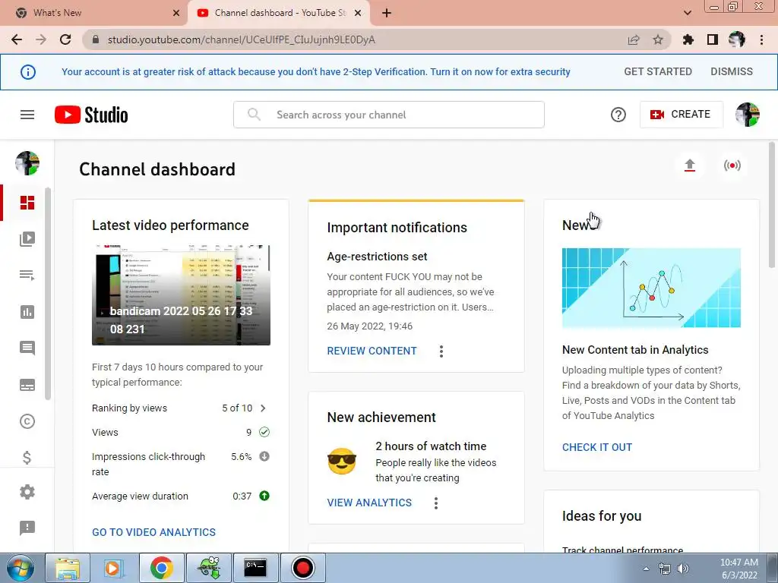Click the Search across your channel field
This screenshot has height=583, width=778.
tap(389, 115)
